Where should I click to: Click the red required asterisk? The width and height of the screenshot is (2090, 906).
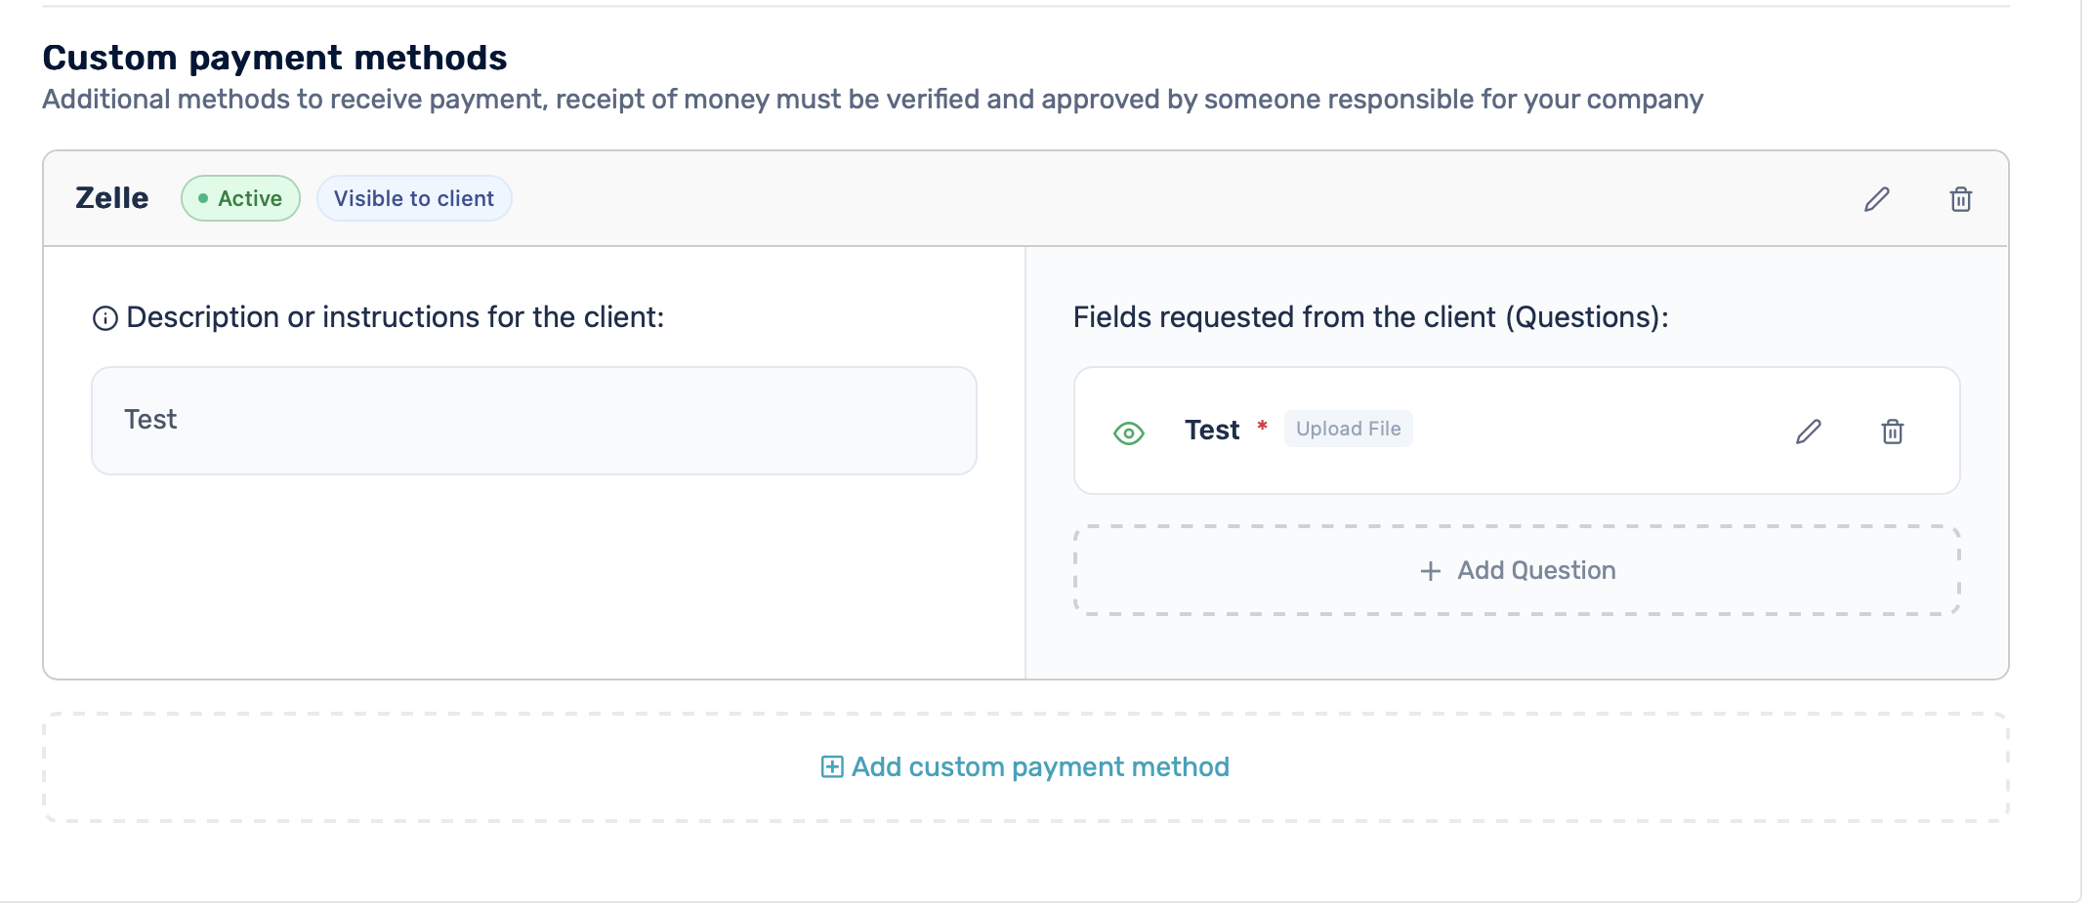[x=1262, y=426]
